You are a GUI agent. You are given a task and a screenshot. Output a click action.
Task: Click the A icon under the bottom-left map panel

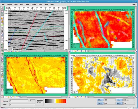[x=11, y=97]
